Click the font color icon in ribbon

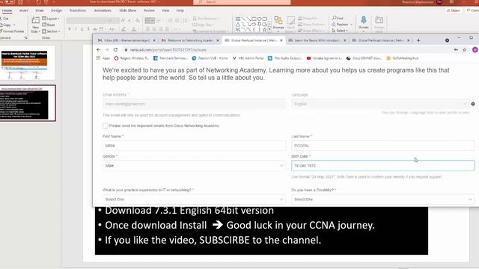click(x=134, y=29)
